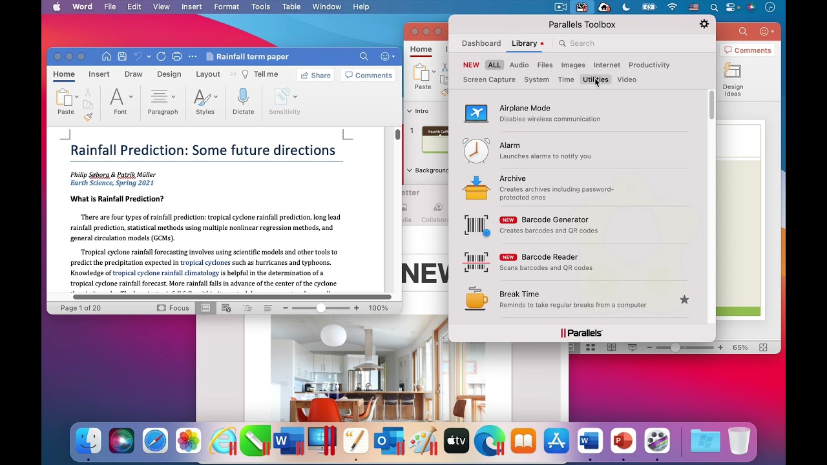The image size is (827, 465).
Task: Filter library by Productivity category
Action: [x=649, y=65]
